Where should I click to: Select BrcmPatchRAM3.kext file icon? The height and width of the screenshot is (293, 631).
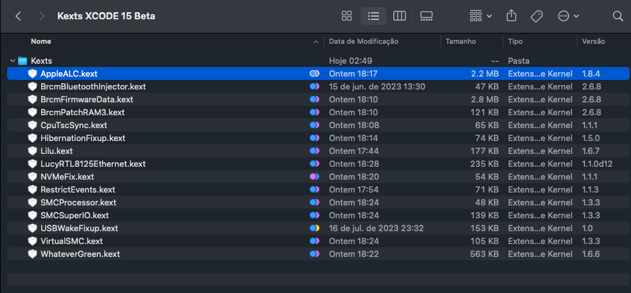[33, 112]
